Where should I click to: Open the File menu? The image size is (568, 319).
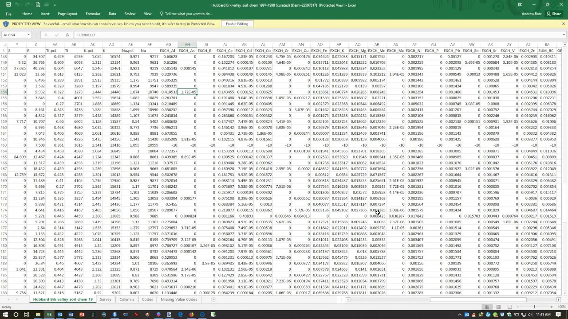(8, 14)
